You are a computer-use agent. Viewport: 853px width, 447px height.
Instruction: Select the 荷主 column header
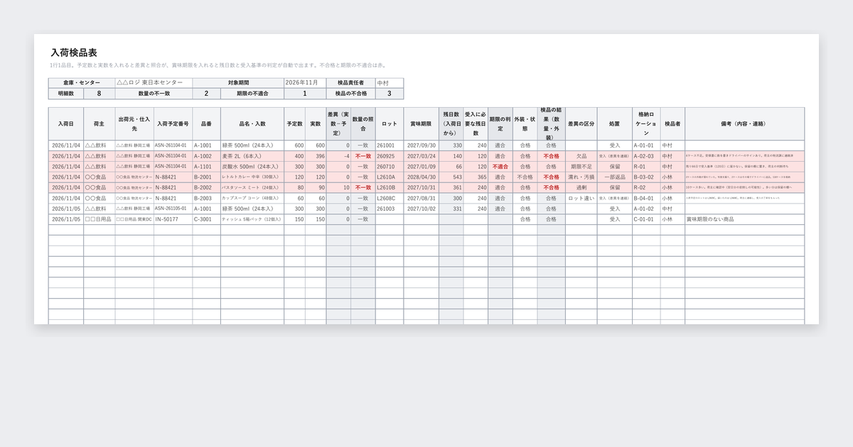point(100,123)
